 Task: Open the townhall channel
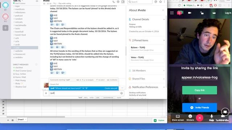coord(19,32)
